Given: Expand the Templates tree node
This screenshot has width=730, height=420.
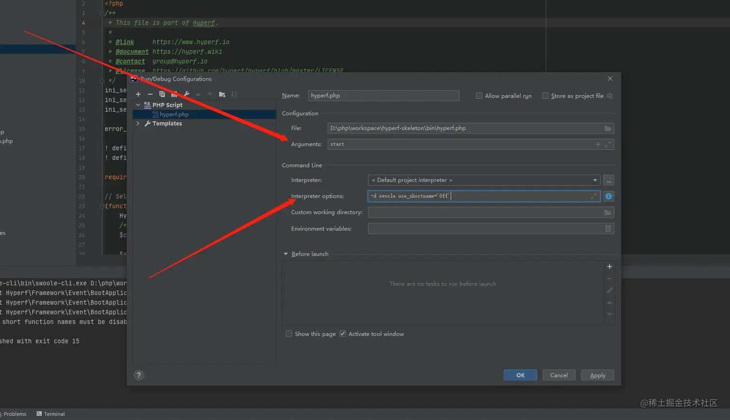Looking at the screenshot, I should pyautogui.click(x=138, y=124).
